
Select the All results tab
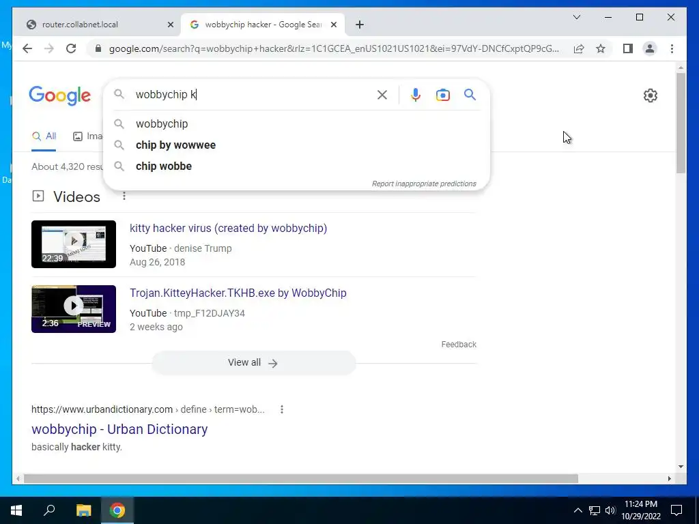(44, 136)
